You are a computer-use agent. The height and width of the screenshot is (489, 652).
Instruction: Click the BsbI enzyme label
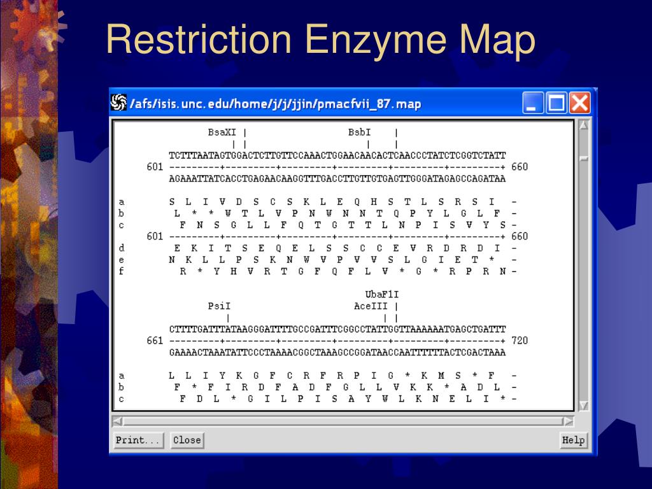[359, 132]
